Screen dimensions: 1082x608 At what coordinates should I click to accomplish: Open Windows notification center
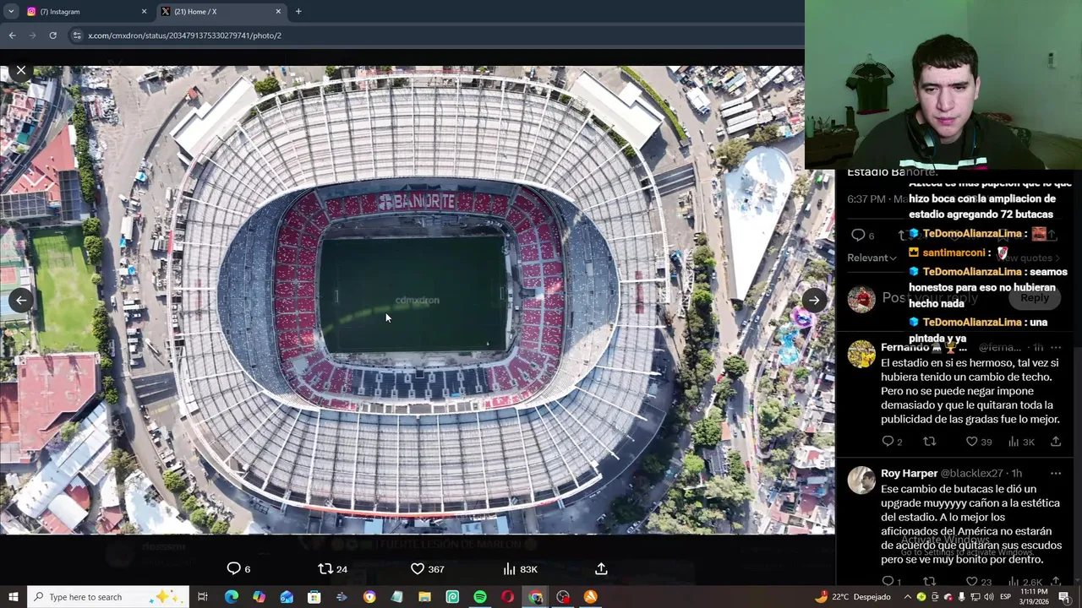[1065, 597]
